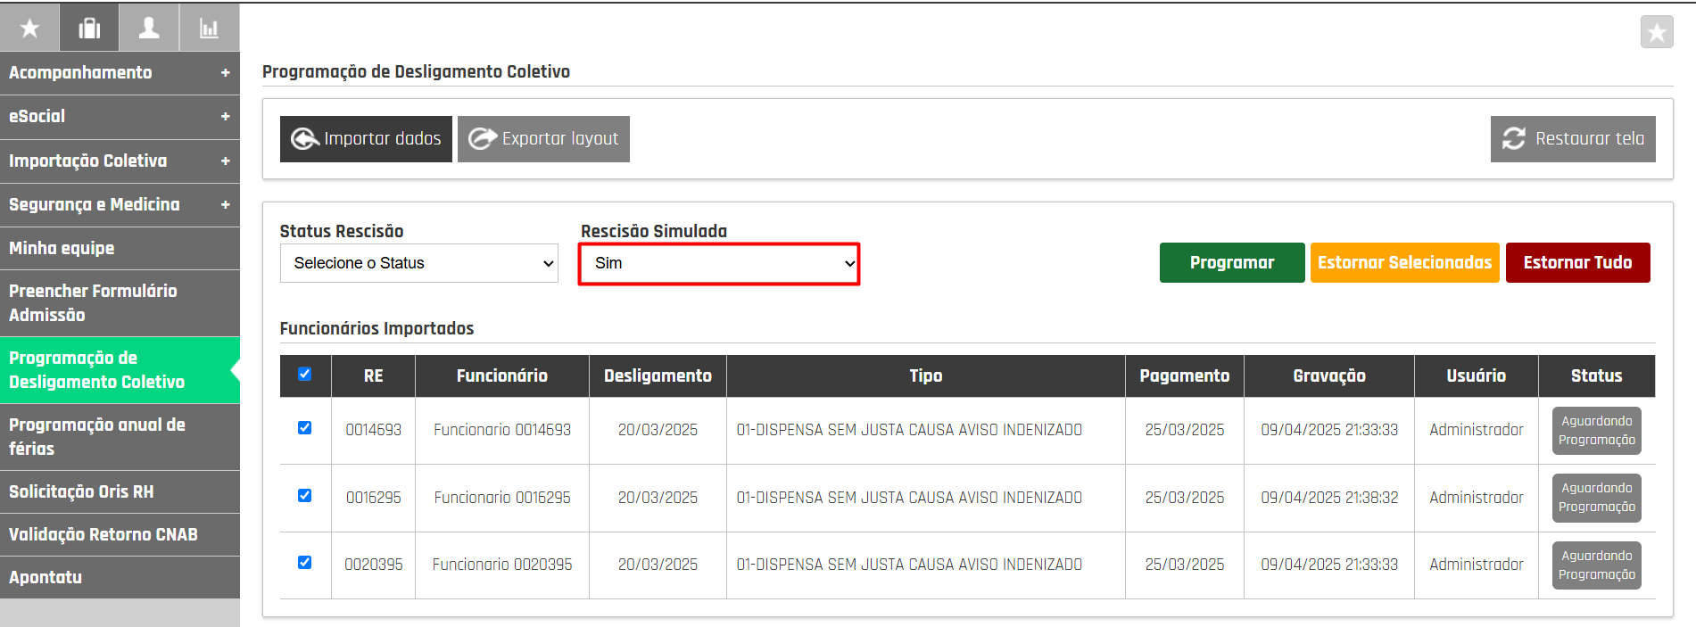The height and width of the screenshot is (627, 1696).
Task: Click the Tipo column header
Action: 926,376
